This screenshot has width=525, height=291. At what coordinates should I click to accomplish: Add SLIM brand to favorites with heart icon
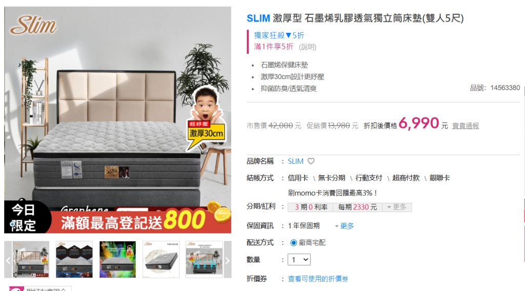click(x=311, y=161)
